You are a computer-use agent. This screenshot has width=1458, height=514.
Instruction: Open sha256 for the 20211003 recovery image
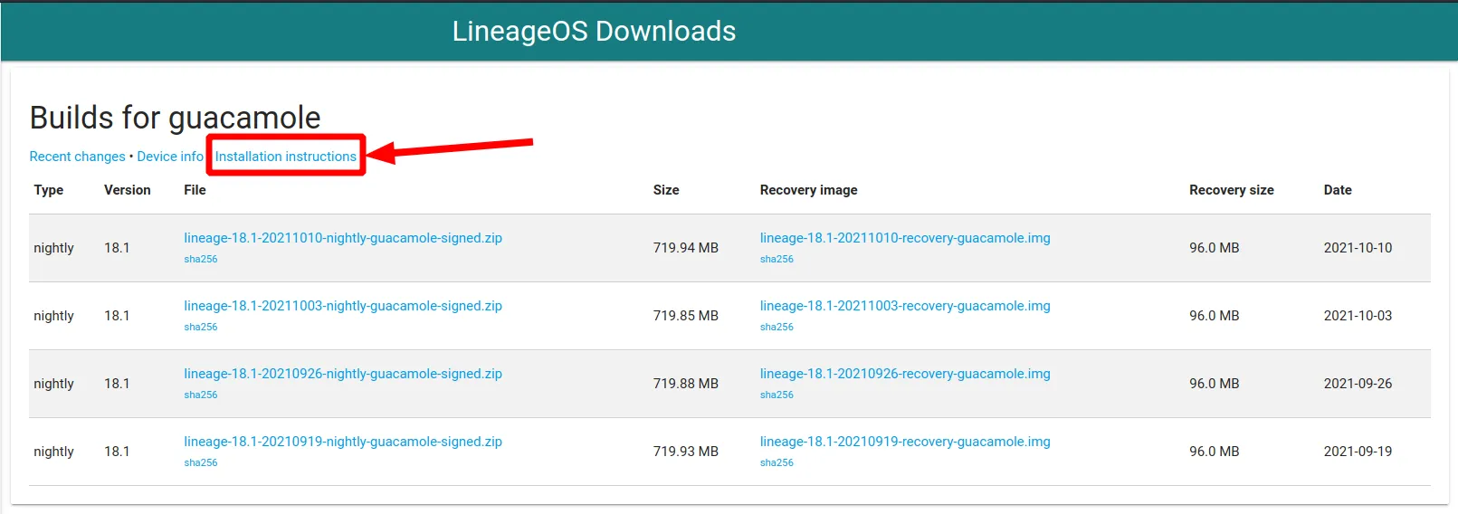point(777,328)
